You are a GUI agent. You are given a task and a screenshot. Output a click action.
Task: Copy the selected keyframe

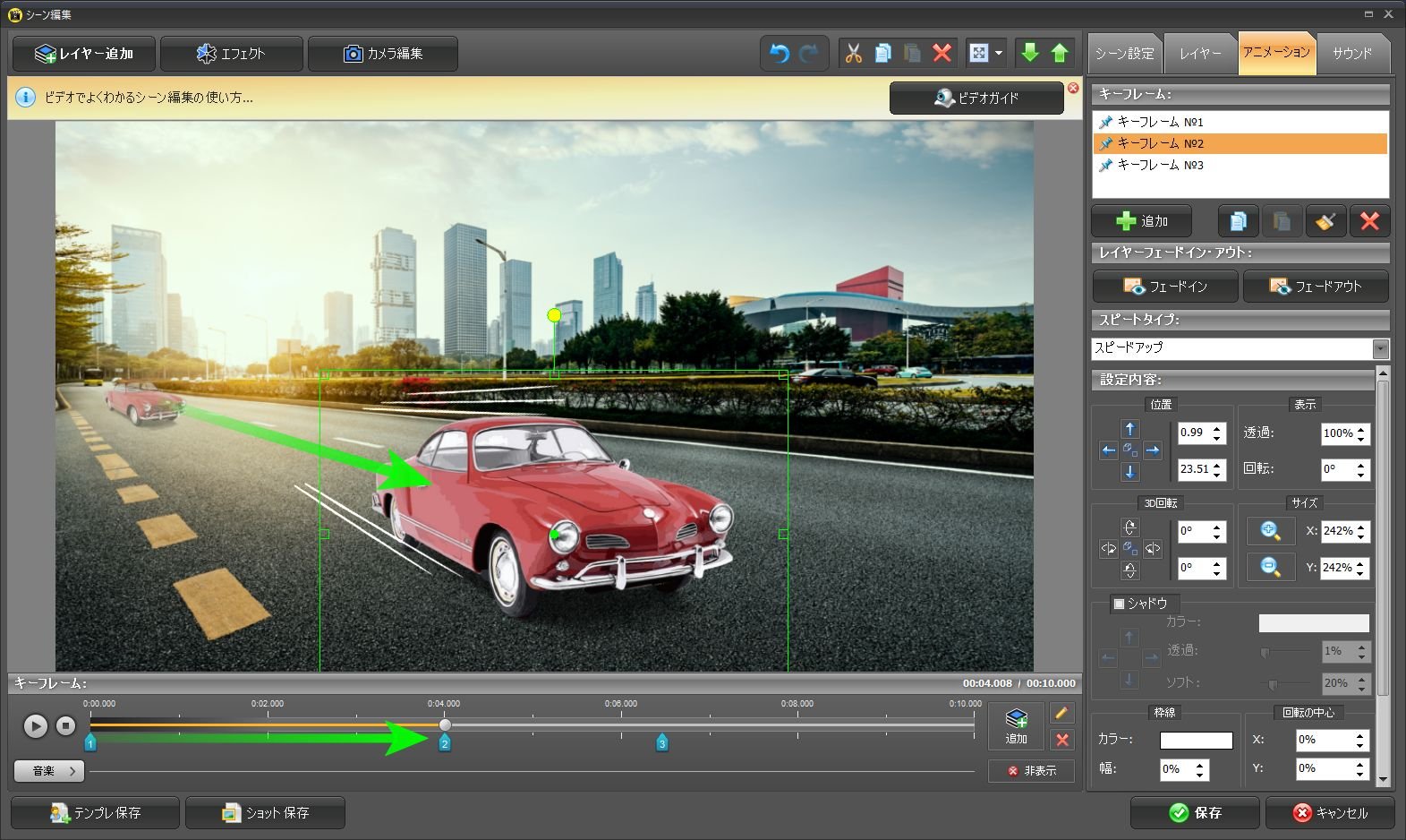1238,221
